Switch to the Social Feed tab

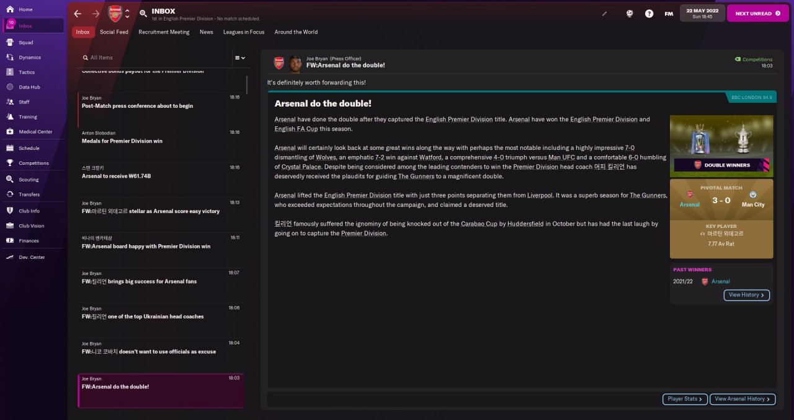click(114, 32)
